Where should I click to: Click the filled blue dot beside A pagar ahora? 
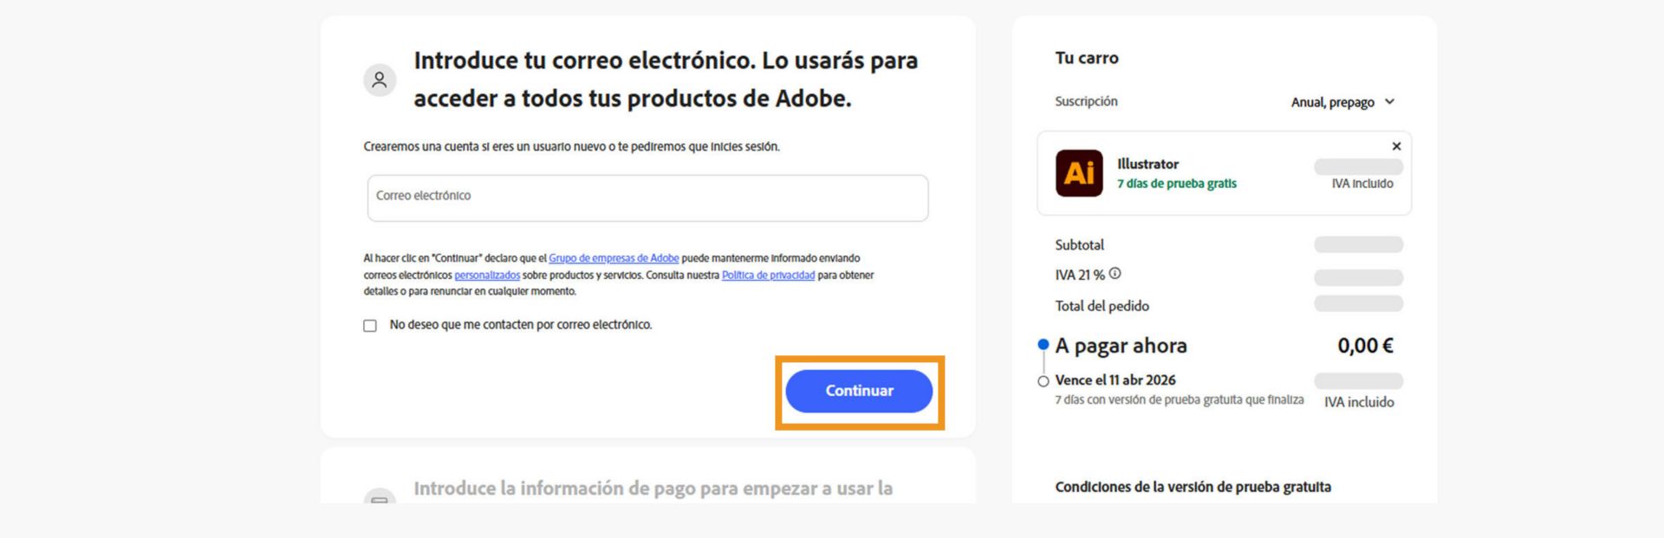pyautogui.click(x=1042, y=345)
